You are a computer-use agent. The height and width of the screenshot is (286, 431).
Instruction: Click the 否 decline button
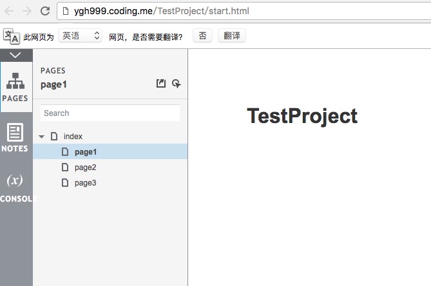[x=202, y=36]
